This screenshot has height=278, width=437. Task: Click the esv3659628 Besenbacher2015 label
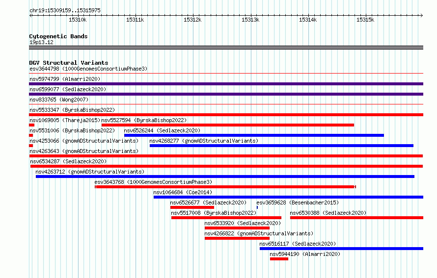pos(298,202)
